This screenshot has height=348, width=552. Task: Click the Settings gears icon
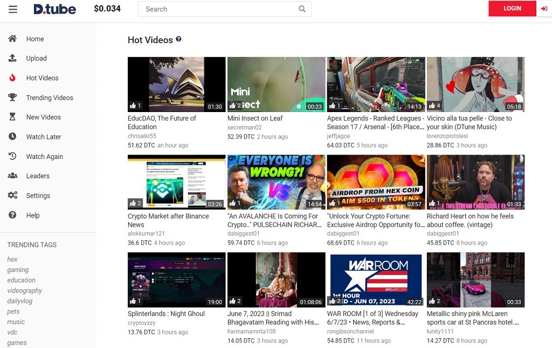tap(13, 196)
